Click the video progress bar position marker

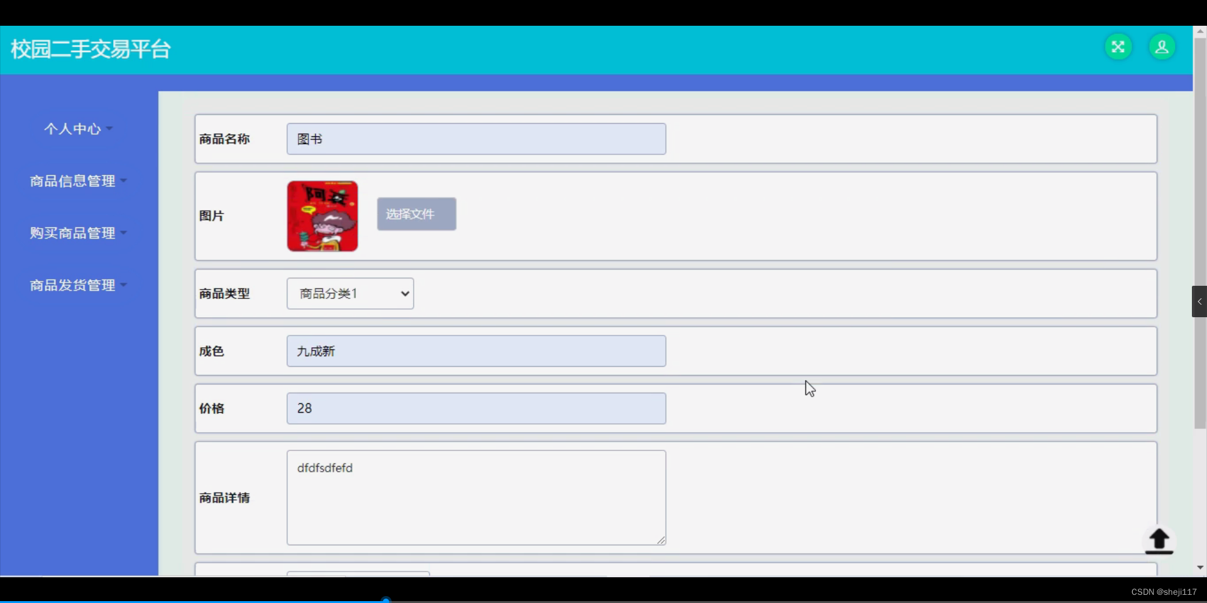[x=386, y=600]
